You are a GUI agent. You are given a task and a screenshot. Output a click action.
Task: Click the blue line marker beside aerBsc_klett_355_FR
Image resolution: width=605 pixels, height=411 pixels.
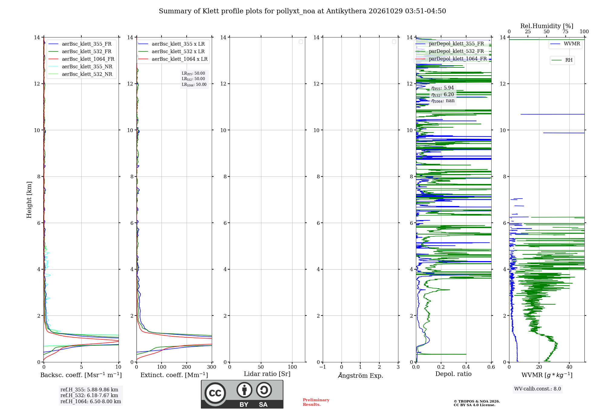[54, 44]
